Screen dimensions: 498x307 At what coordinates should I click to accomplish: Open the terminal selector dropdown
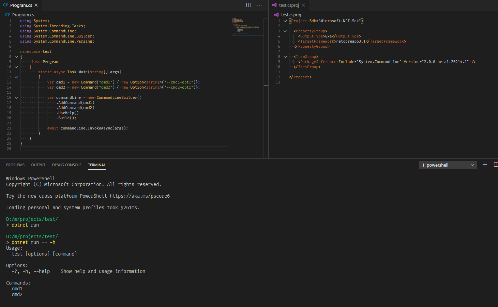tap(448, 165)
